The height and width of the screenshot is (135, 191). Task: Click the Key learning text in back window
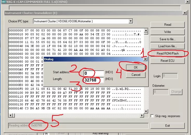pyautogui.click(x=100, y=133)
